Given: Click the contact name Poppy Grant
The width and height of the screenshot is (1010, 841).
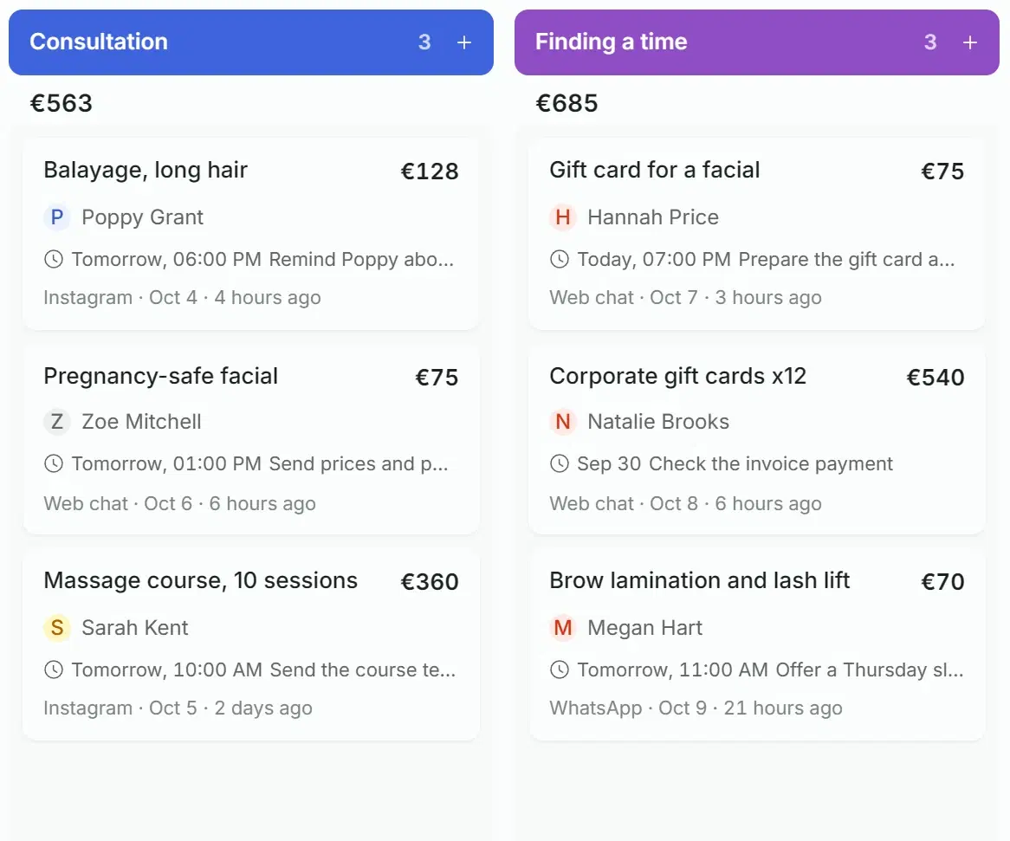Looking at the screenshot, I should click(142, 217).
